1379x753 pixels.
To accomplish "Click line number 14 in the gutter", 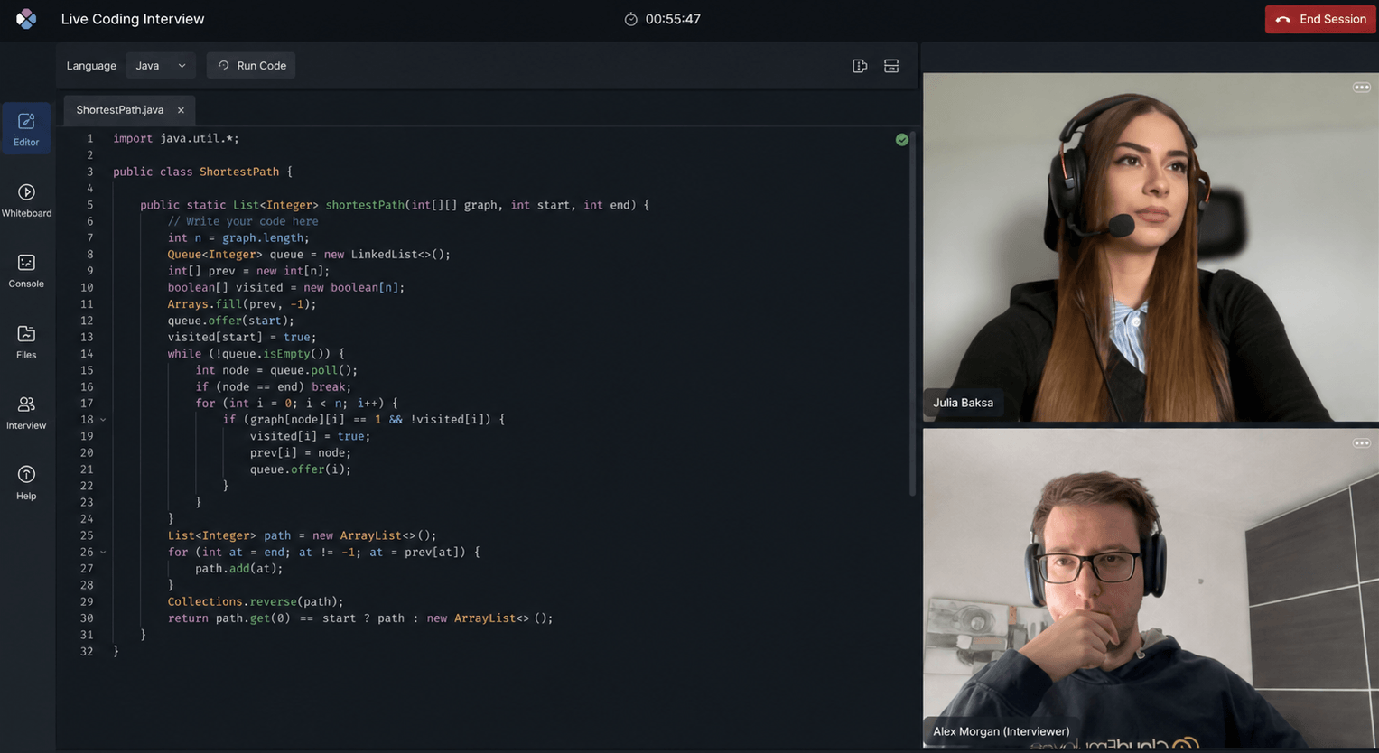I will 87,354.
